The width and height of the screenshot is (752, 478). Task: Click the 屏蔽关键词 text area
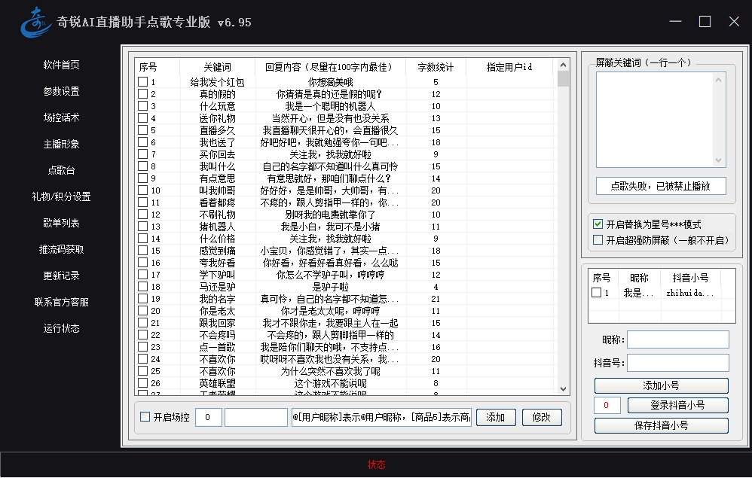coord(660,119)
